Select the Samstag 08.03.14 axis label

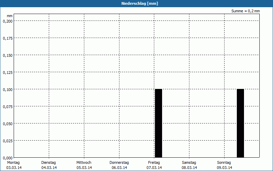coord(189,165)
